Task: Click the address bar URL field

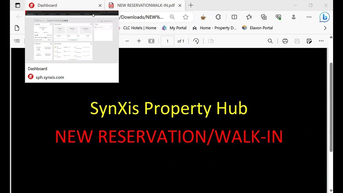Action: pos(142,17)
